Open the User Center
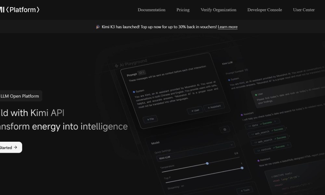This screenshot has width=325, height=195. click(x=304, y=10)
